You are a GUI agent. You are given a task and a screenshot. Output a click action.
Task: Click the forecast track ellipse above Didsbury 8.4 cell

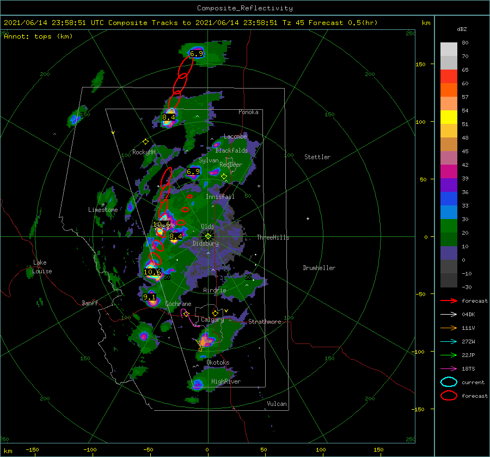point(181,223)
